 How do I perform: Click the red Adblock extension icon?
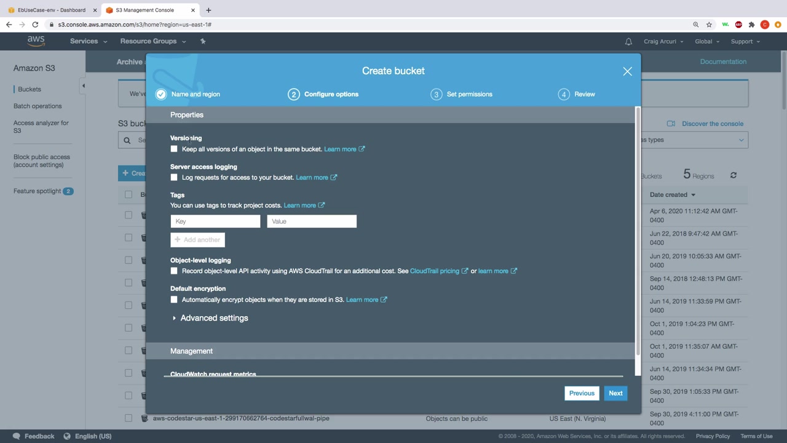point(738,25)
